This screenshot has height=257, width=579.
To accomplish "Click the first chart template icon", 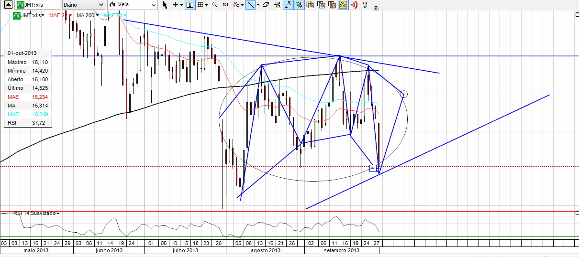I will (x=310, y=5).
